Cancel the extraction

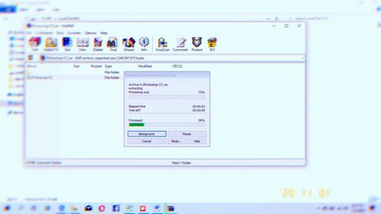click(x=147, y=141)
